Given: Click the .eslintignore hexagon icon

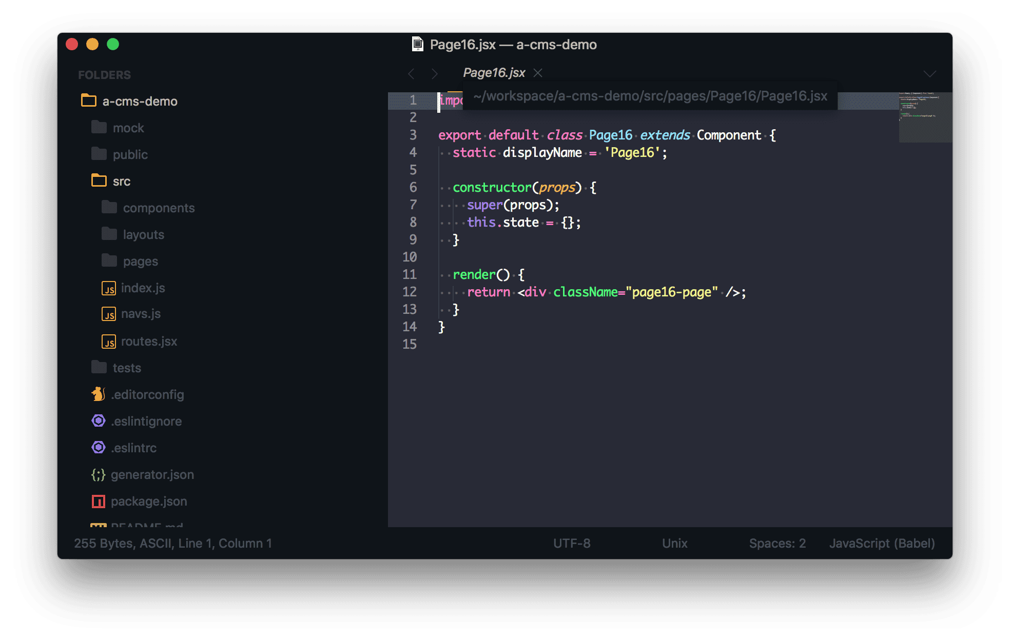Looking at the screenshot, I should tap(99, 421).
